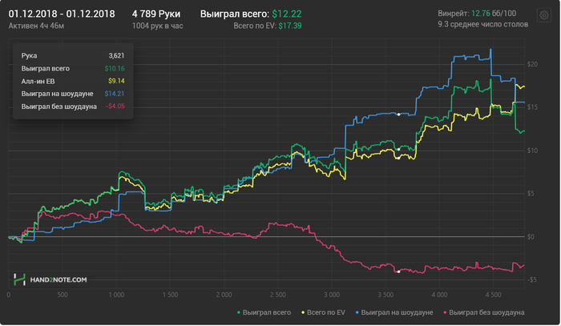Click the white marker on the pink non-showdown line

398,272
